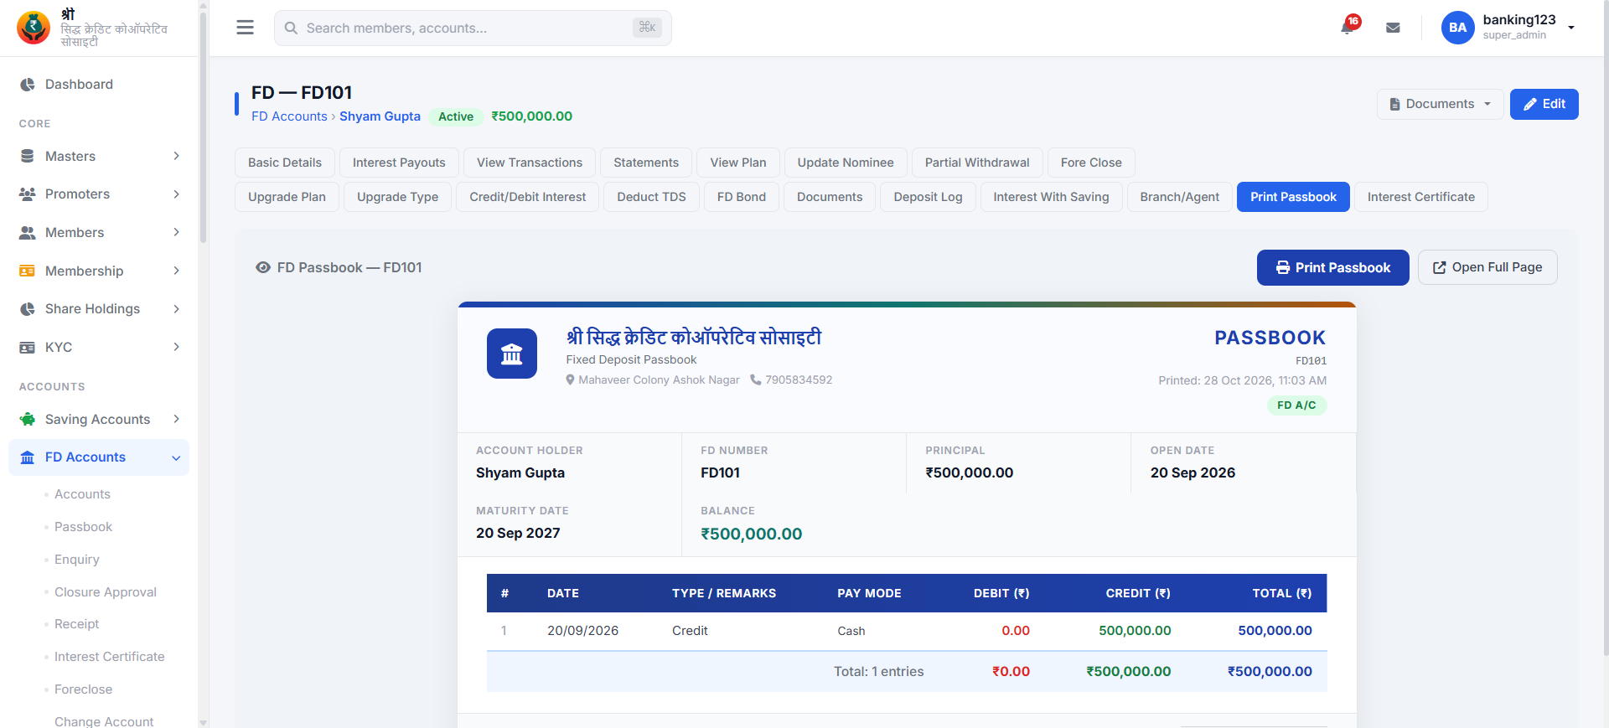Screen dimensions: 1609x728
Task: Follow the FD Accounts breadcrumb link
Action: [289, 116]
